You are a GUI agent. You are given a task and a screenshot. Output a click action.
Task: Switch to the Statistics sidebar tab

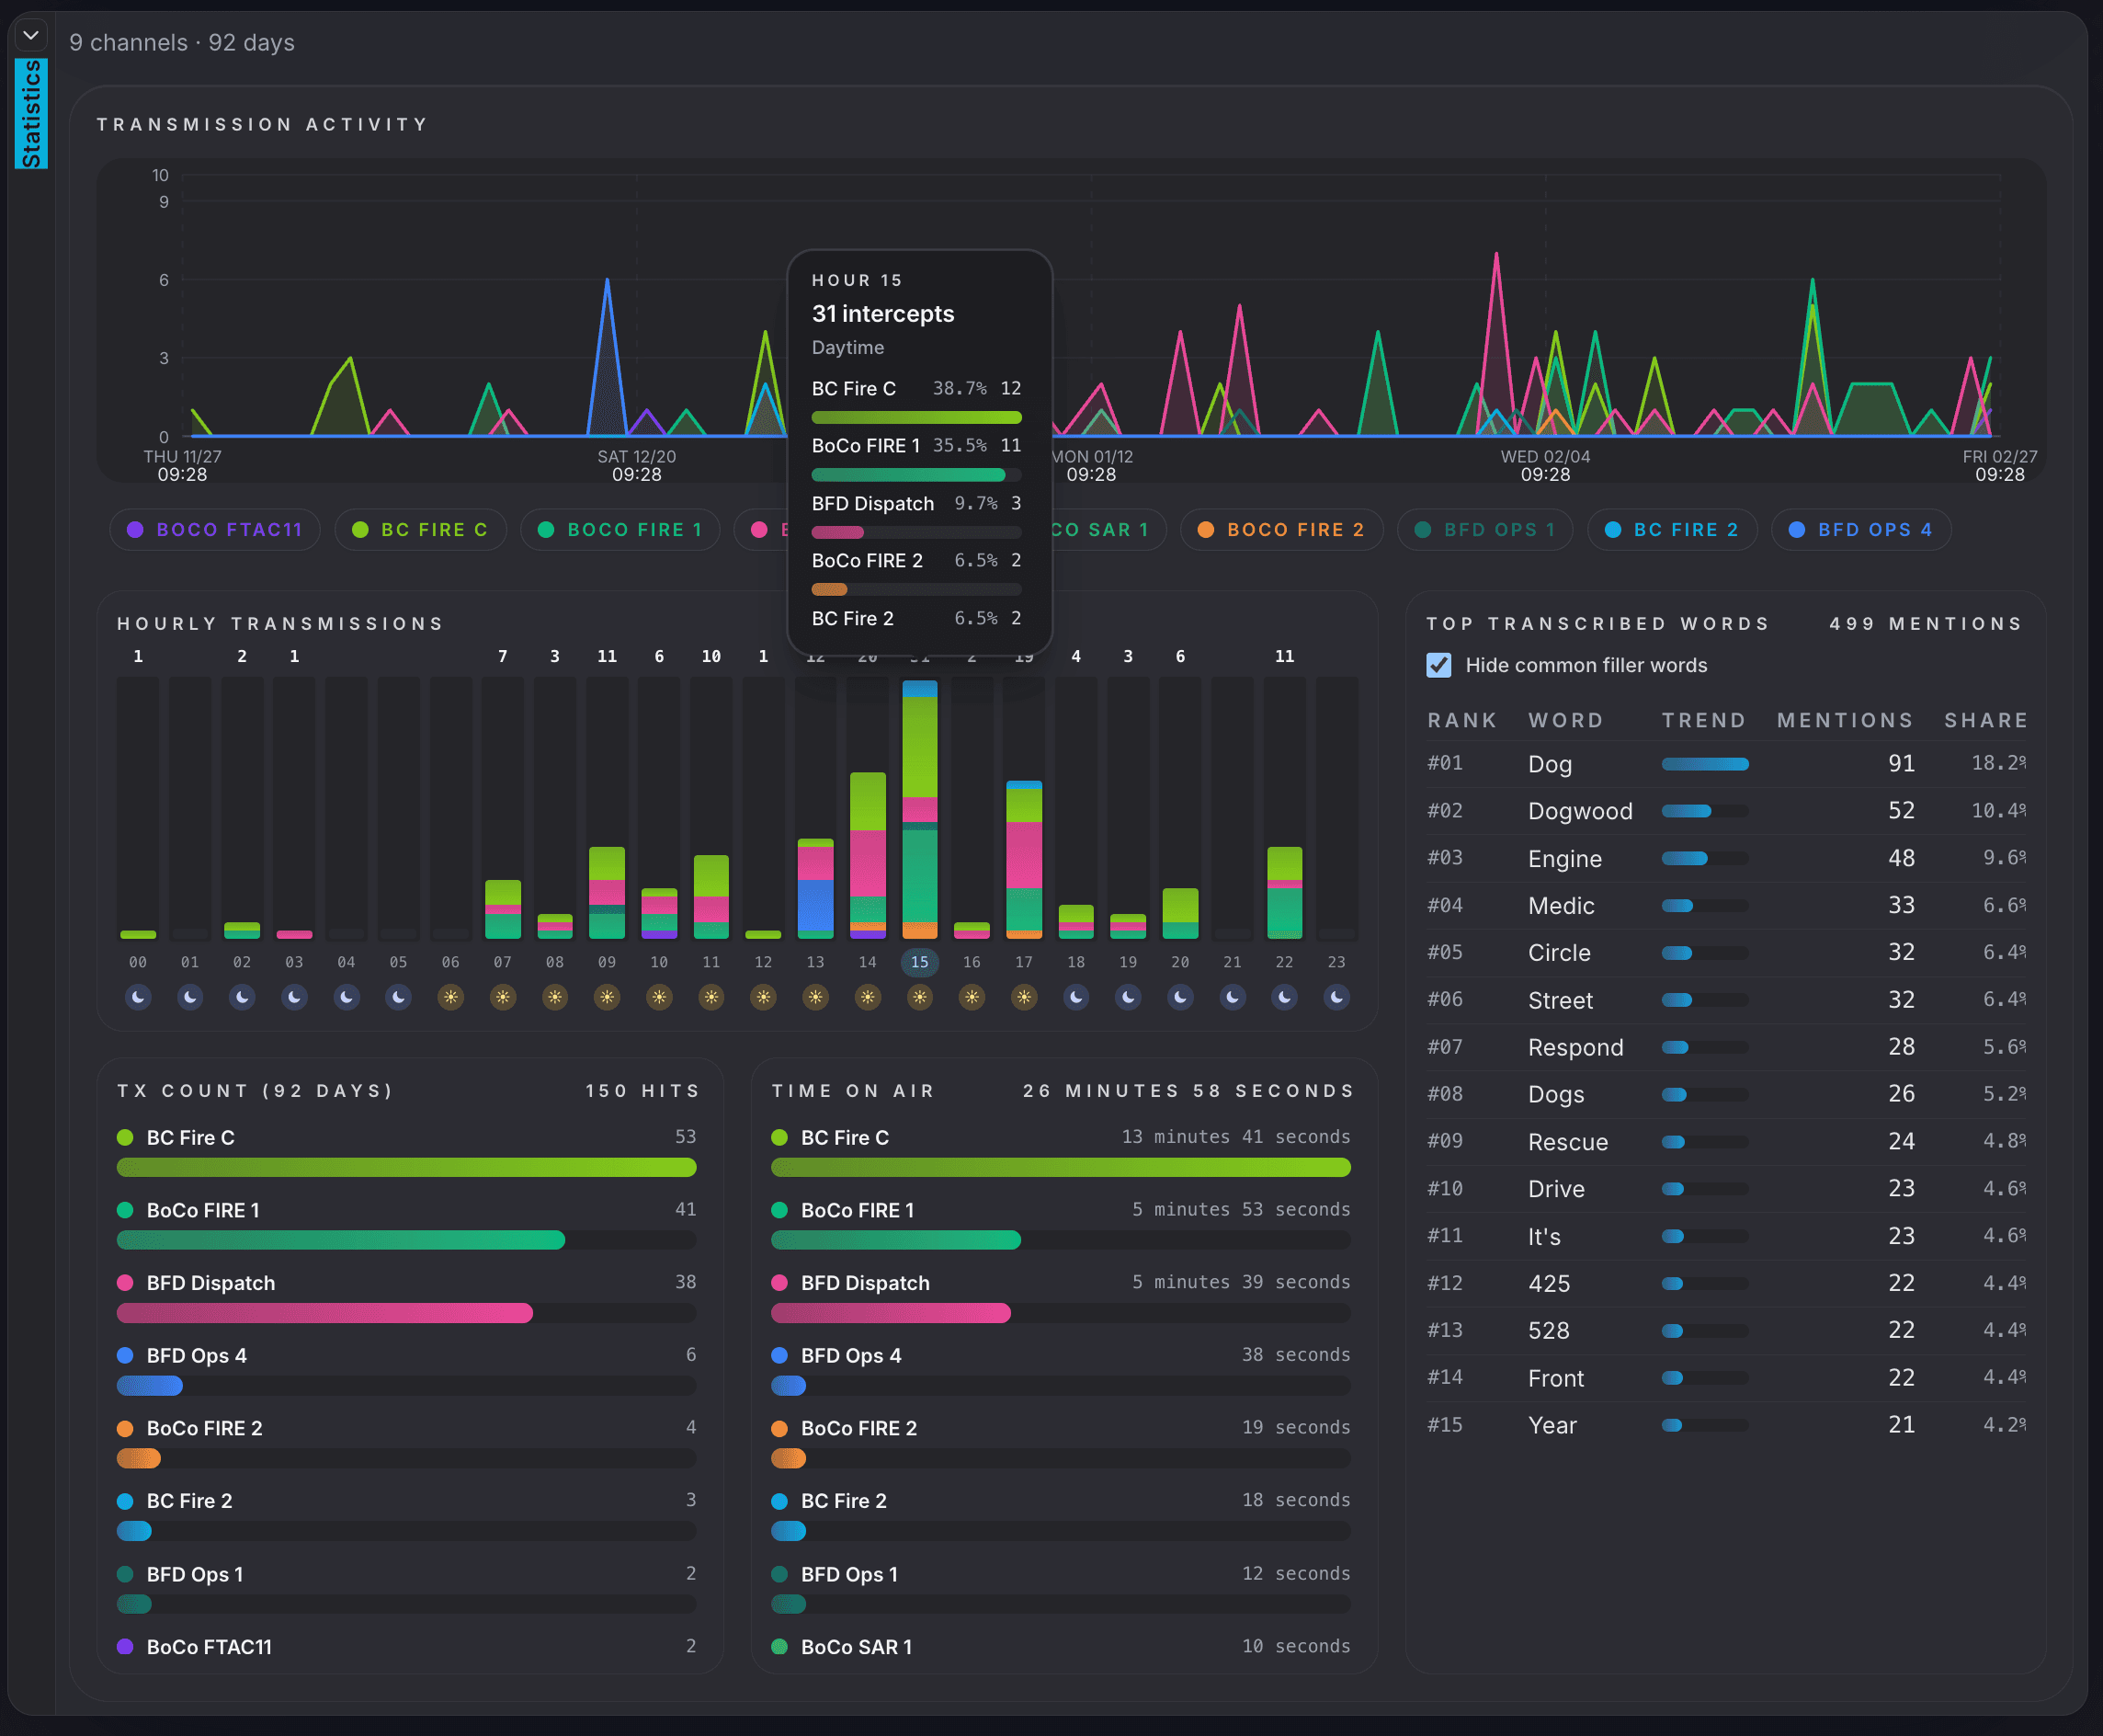[x=31, y=113]
